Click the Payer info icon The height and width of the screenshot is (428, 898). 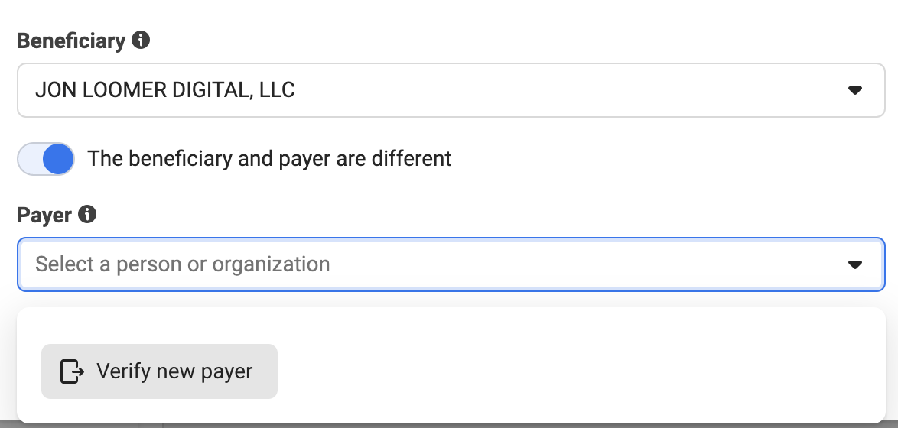(x=87, y=215)
